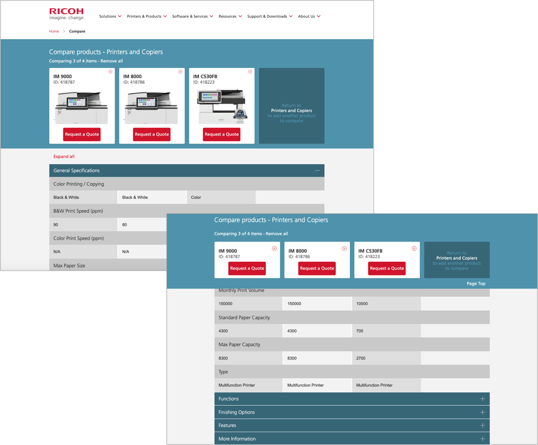Remove IM C530FB card in top window
The height and width of the screenshot is (445, 538).
[250, 72]
